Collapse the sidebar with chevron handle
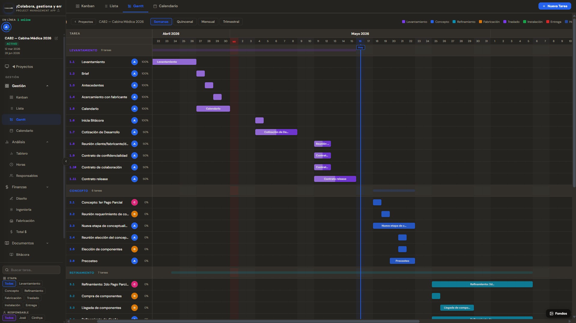Viewport: 576px width, 323px height. pyautogui.click(x=66, y=161)
